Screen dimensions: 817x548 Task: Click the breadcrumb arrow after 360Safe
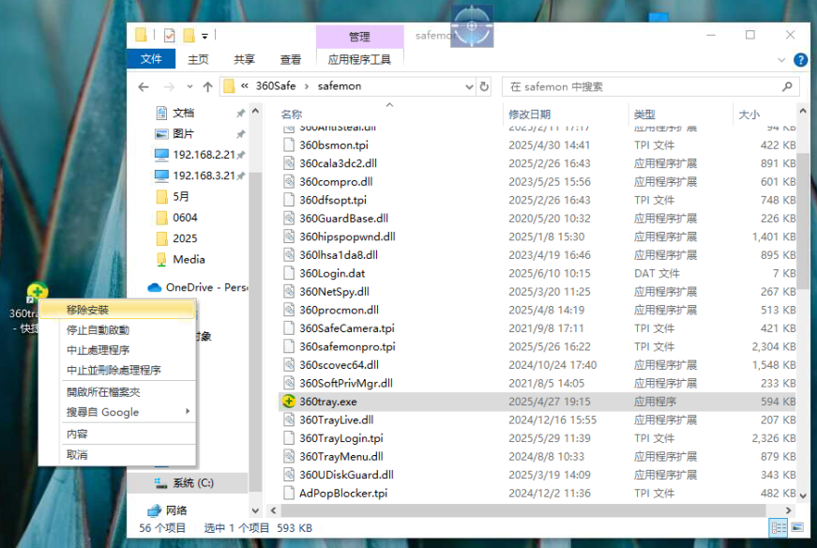pyautogui.click(x=307, y=86)
